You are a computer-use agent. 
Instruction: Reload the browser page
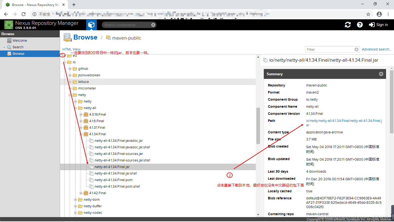click(24, 14)
